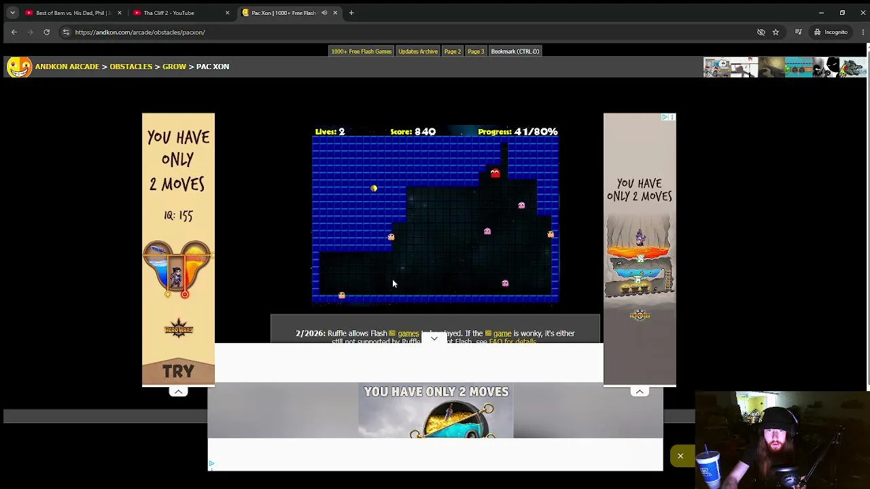The height and width of the screenshot is (489, 870).
Task: Open the tab search dropdown arrow
Action: point(12,13)
